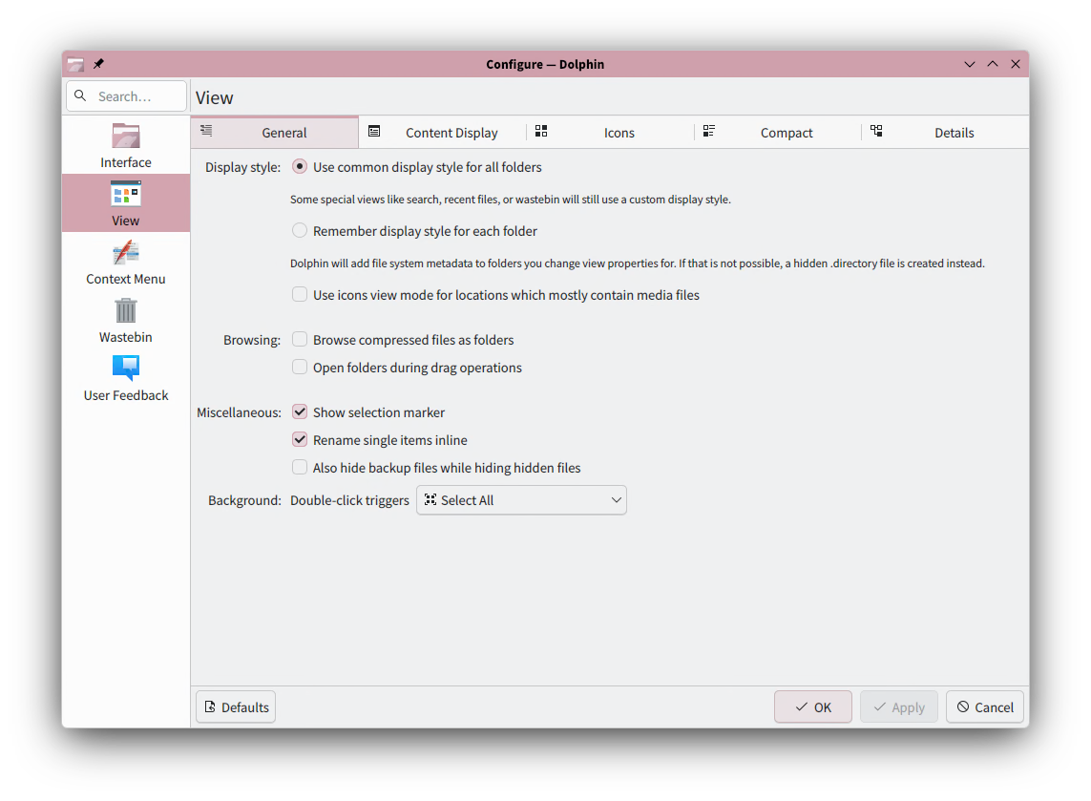Image resolution: width=1091 pixels, height=801 pixels.
Task: Switch to the Details tab
Action: pyautogui.click(x=945, y=132)
